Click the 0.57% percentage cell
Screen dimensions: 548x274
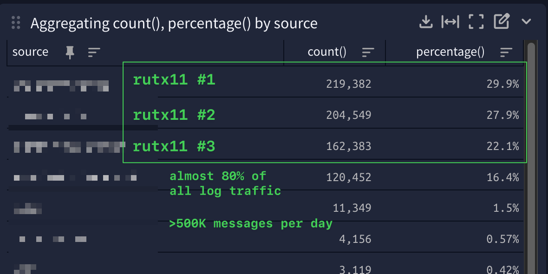pos(502,239)
